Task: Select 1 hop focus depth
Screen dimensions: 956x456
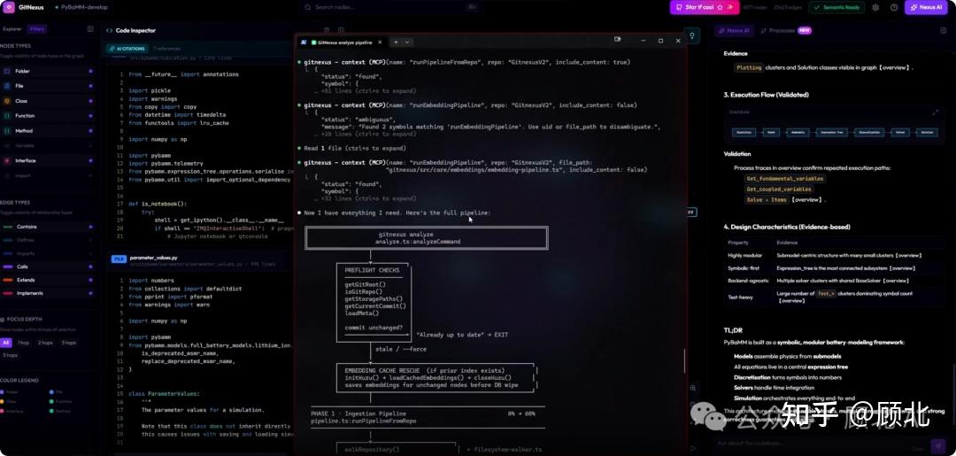Action: tap(23, 343)
